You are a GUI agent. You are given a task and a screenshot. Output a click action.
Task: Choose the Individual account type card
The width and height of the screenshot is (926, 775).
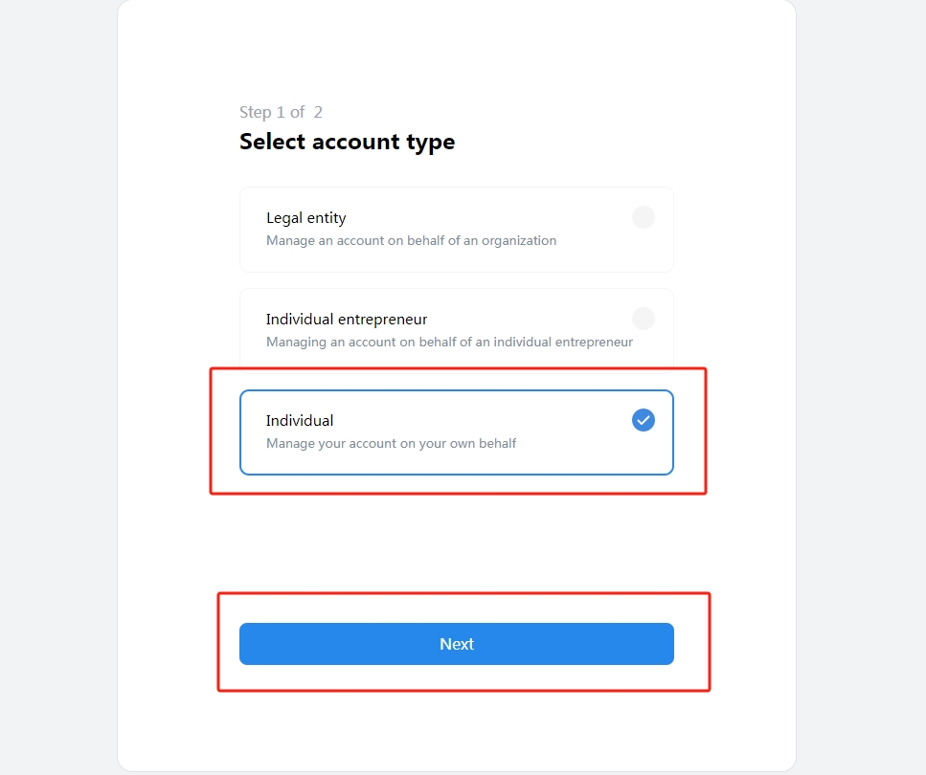[457, 432]
